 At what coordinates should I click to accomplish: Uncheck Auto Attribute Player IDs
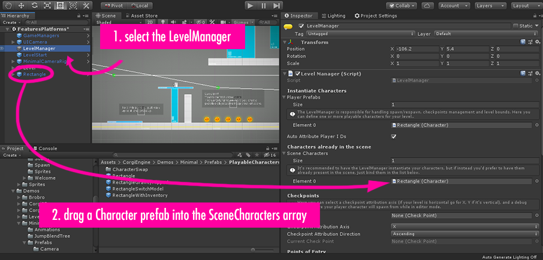tap(393, 137)
